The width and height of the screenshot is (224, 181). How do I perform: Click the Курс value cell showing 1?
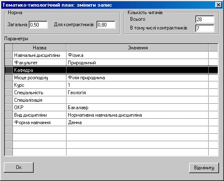(x=137, y=85)
